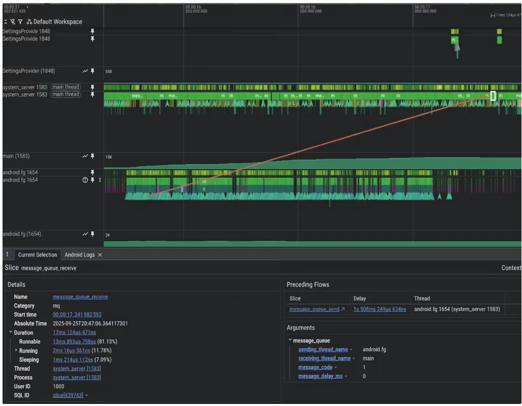Screen dimensions: 522x406
Task: Click the chart icon on main (1583)
Action: tap(85, 156)
